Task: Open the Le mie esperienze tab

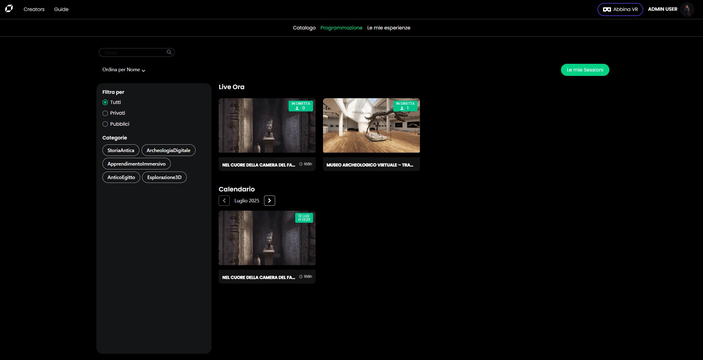Action: [389, 28]
